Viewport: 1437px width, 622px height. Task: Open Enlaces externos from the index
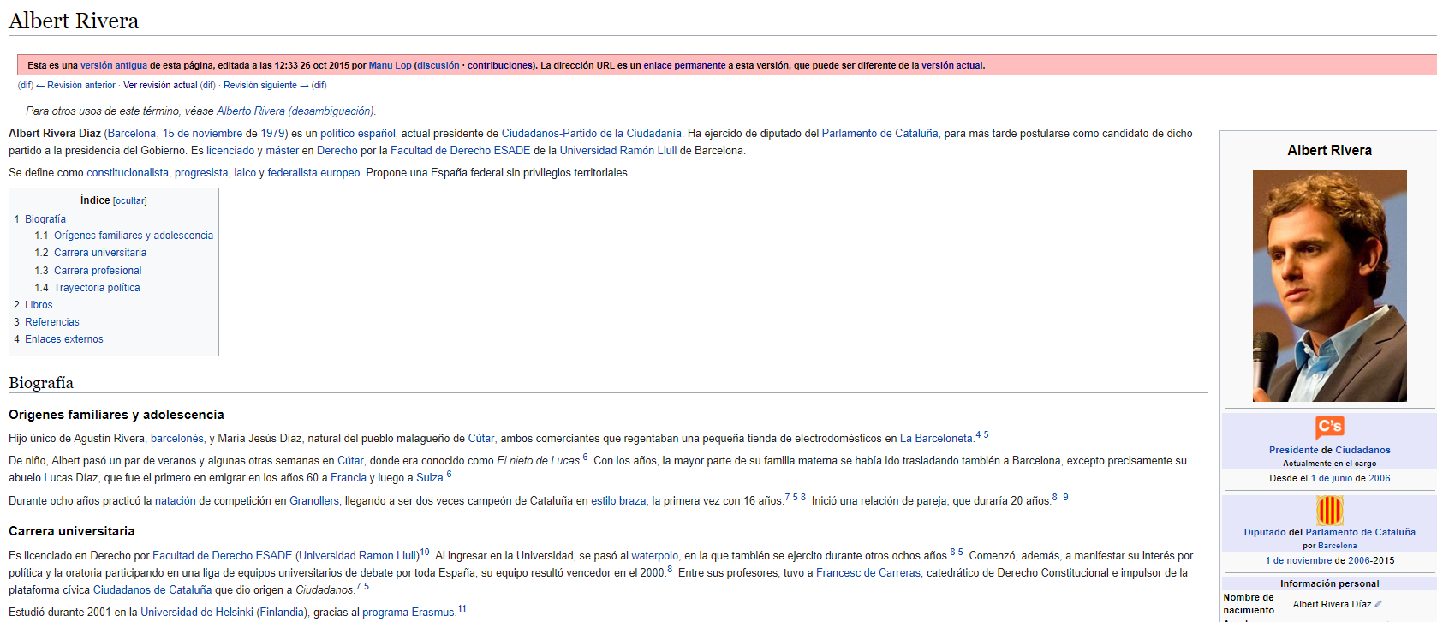pyautogui.click(x=64, y=339)
